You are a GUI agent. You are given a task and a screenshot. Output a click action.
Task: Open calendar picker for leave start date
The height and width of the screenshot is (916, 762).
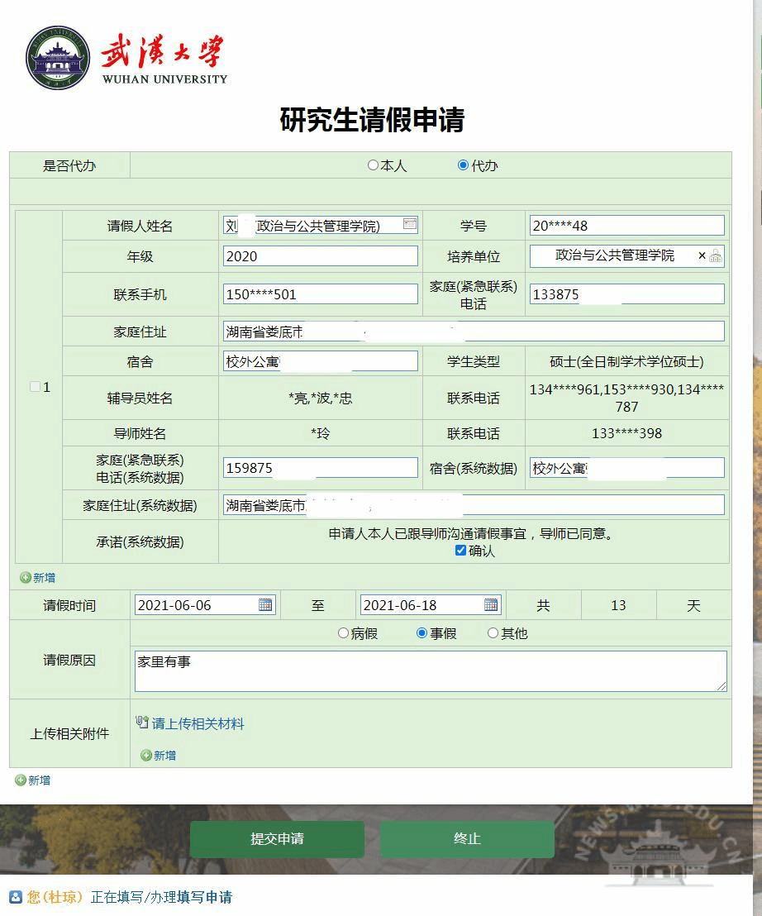pos(265,605)
